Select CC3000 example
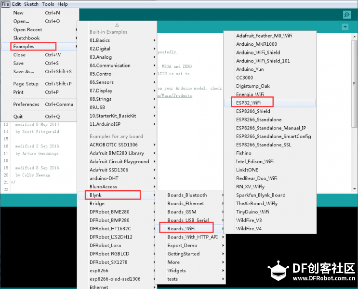 (270, 78)
